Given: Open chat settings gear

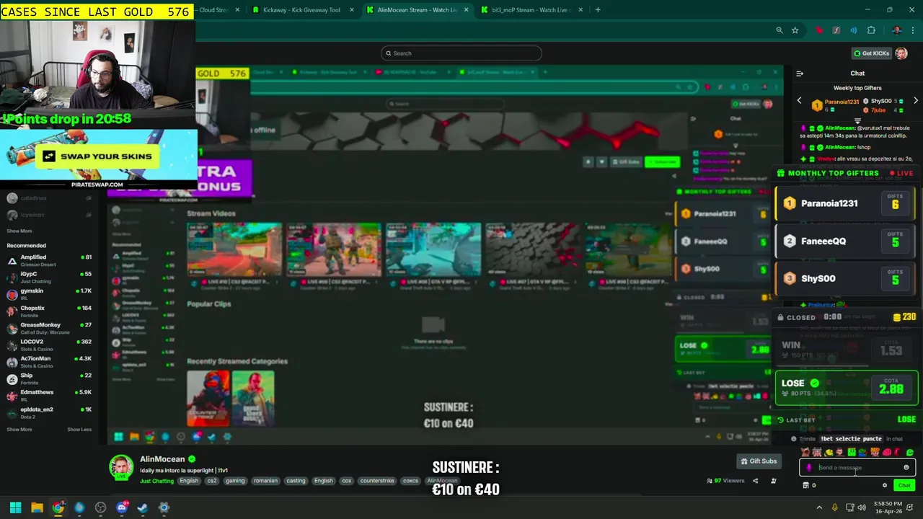Looking at the screenshot, I should tap(885, 485).
